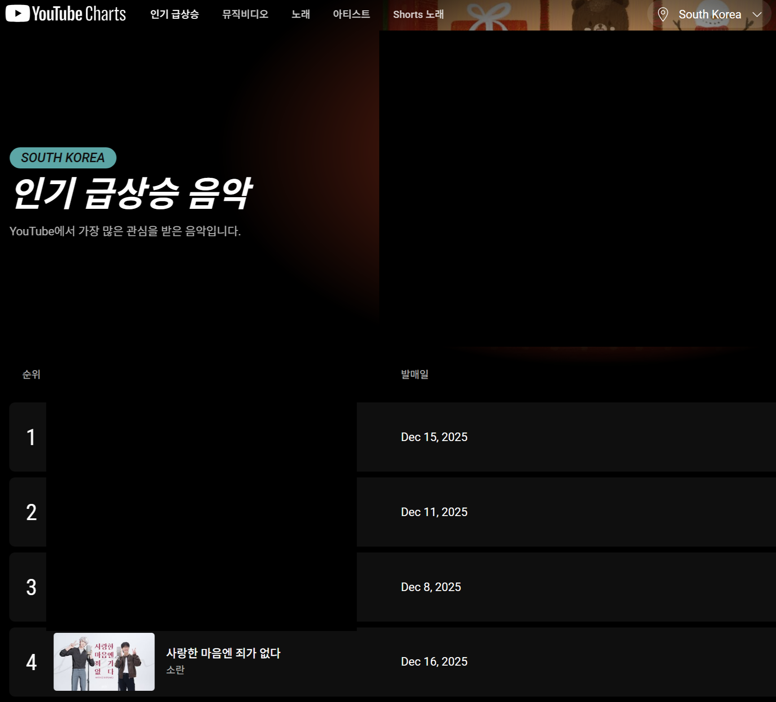The image size is (776, 702).
Task: Click the location pin icon
Action: coord(662,14)
